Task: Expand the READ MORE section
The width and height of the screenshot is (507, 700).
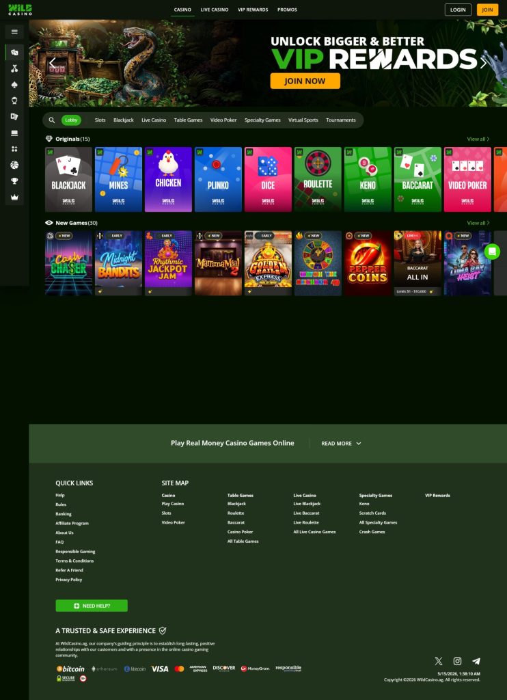Action: pos(342,443)
